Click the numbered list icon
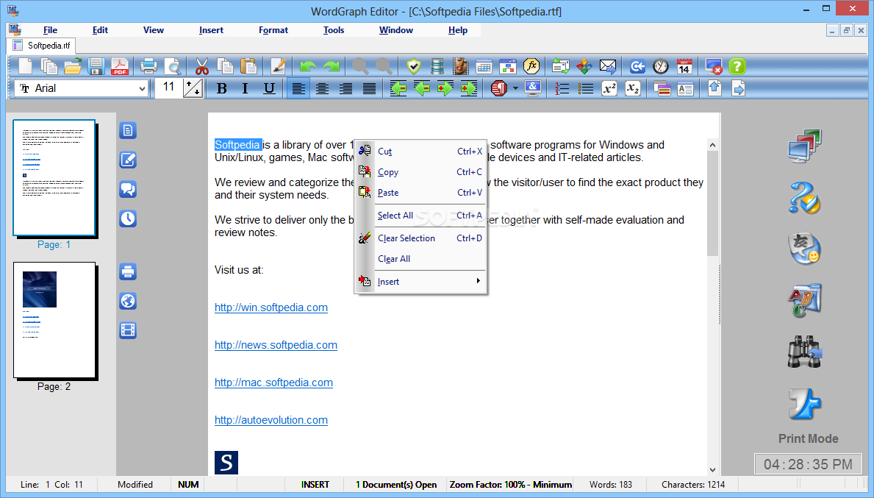 click(562, 88)
